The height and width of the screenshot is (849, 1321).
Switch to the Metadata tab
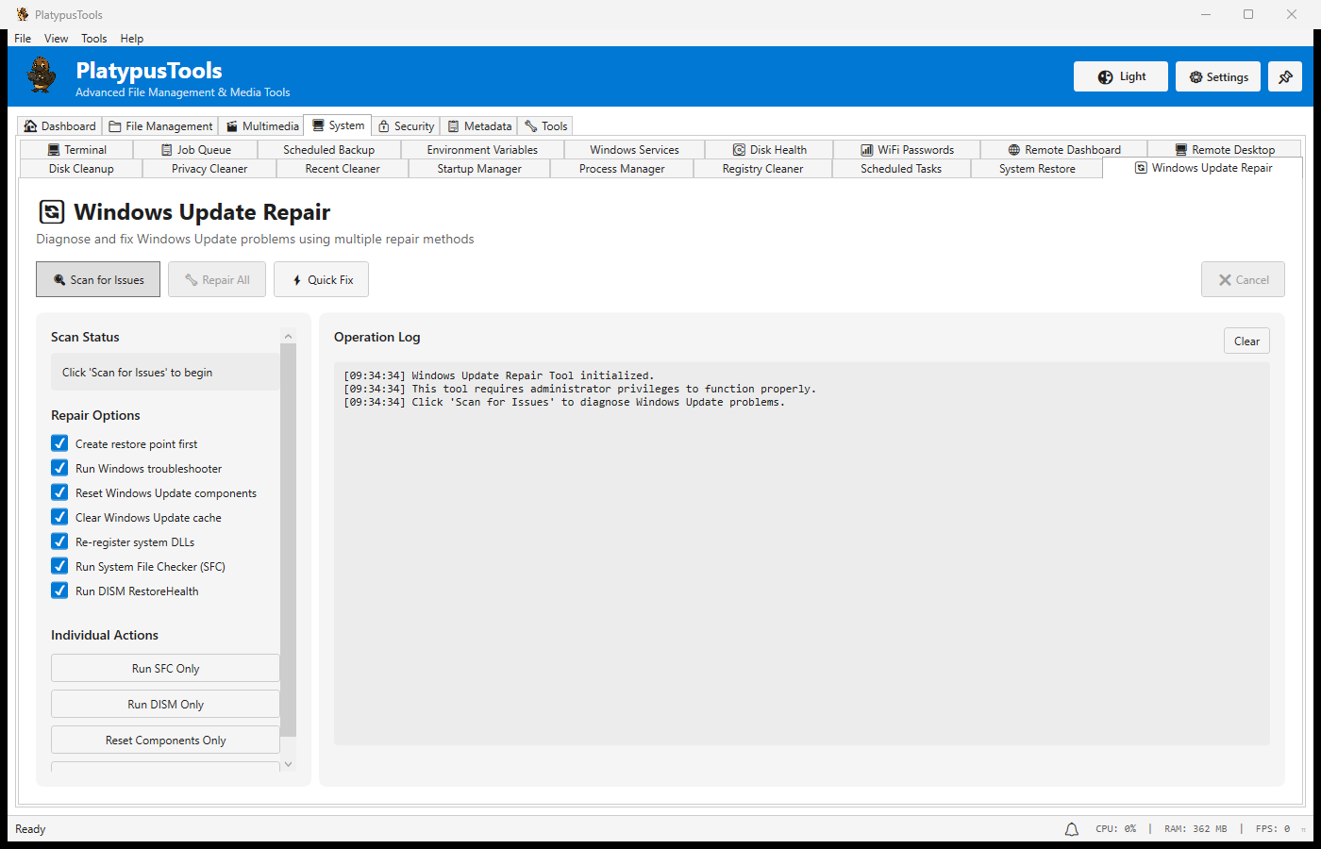(x=479, y=125)
